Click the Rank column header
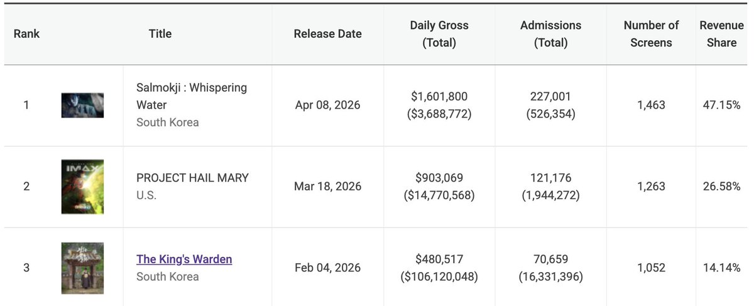The height and width of the screenshot is (306, 754). coord(26,34)
